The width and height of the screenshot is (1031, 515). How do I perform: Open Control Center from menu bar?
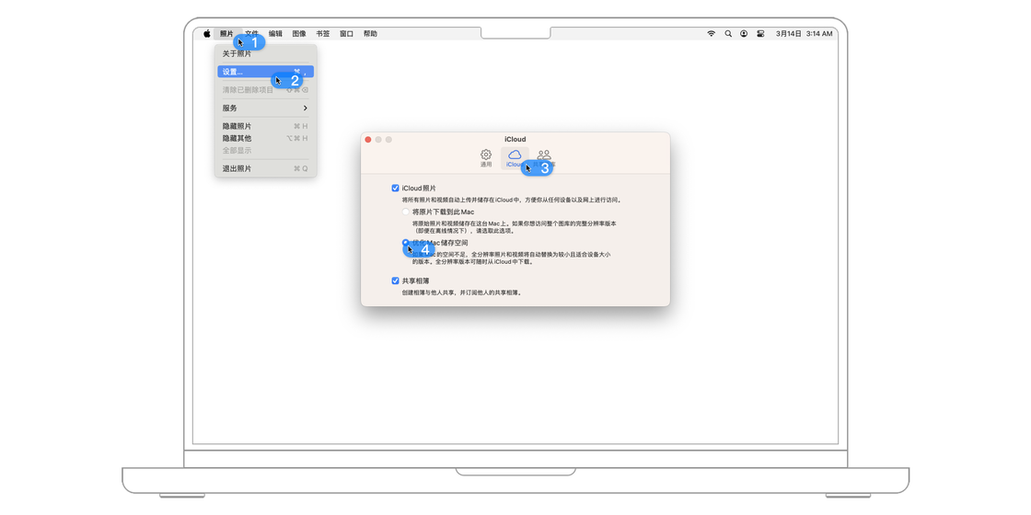[760, 33]
